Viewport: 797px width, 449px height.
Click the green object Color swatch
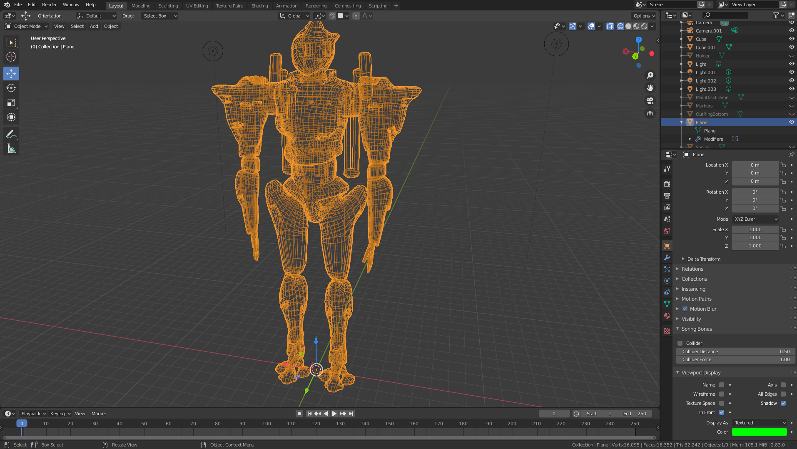click(x=760, y=432)
